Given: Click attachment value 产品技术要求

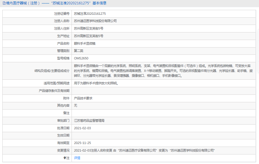Looking at the screenshot, I should pyautogui.click(x=83, y=98).
